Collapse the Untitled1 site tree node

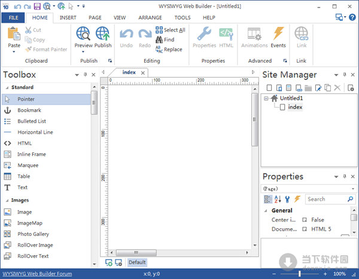[x=266, y=99]
